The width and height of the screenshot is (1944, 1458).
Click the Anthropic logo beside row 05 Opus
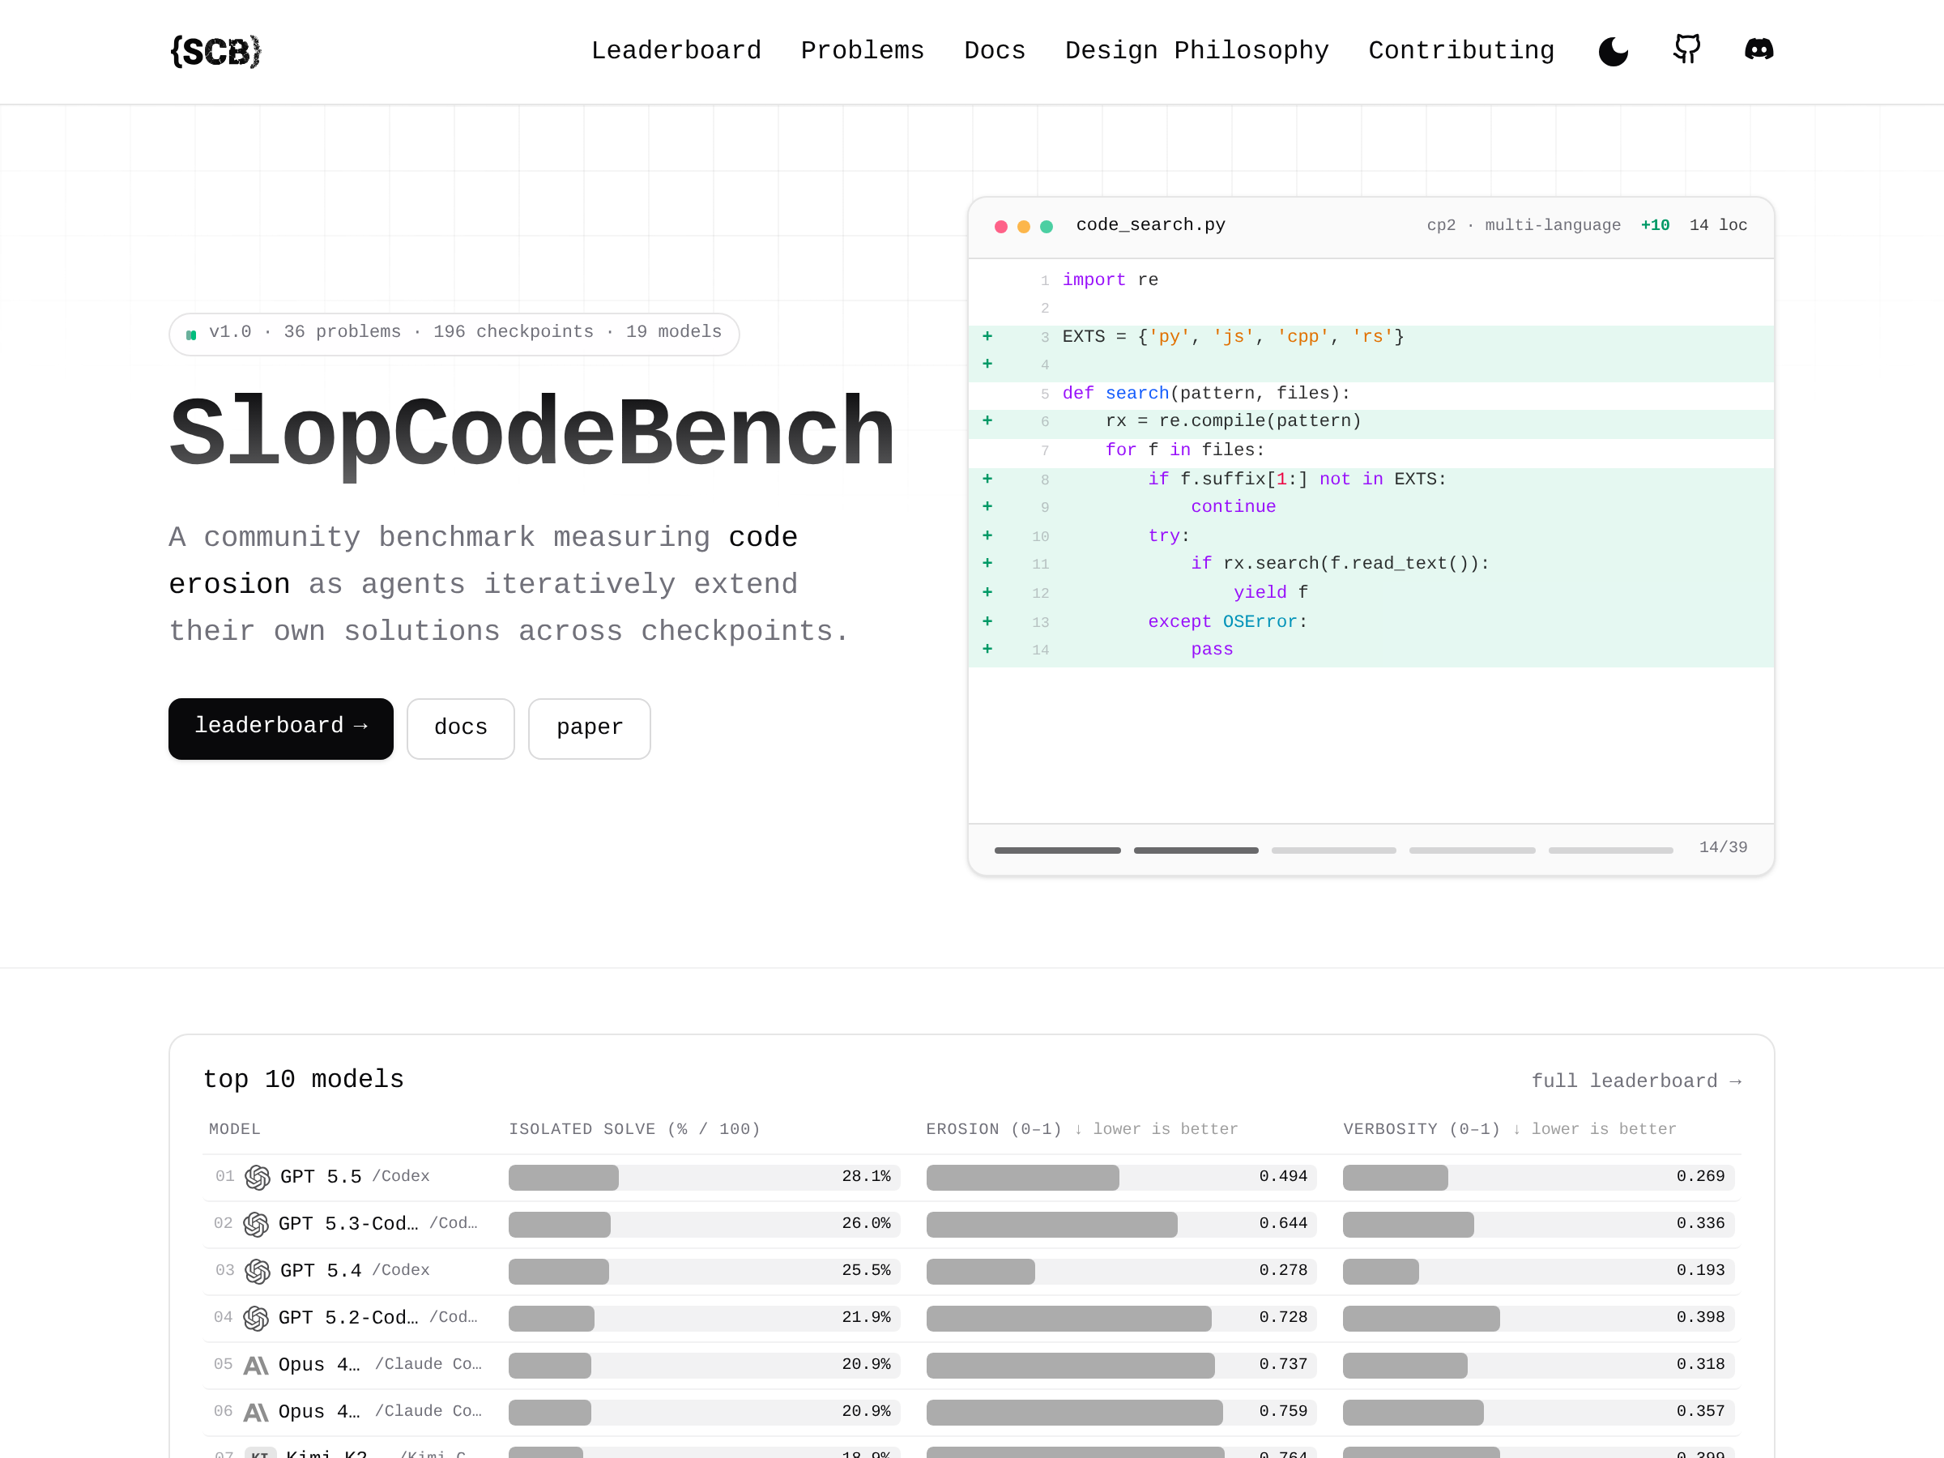[x=256, y=1365]
